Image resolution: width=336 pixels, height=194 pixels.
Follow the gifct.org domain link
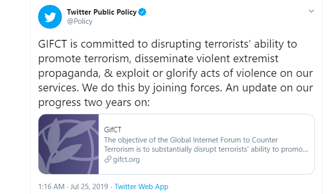click(x=126, y=159)
